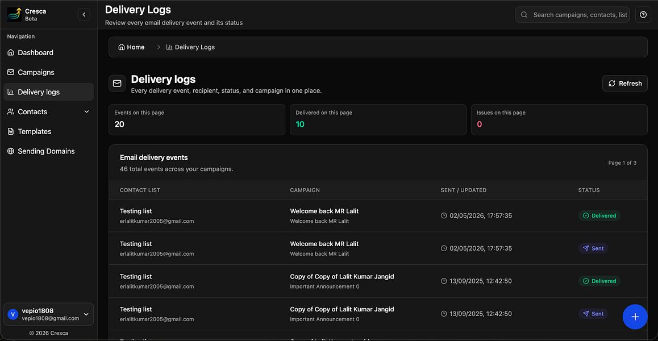Image resolution: width=658 pixels, height=341 pixels.
Task: Click the CAMPAIGN column header
Action: tap(305, 190)
